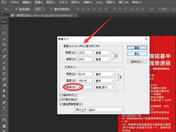Screen dimensions: 176x132
Task: Toggle pixel dimensions constrain link icon
Action: 117,56
